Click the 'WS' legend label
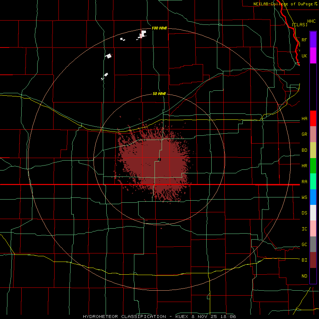The height and width of the screenshot is (319, 319). pos(304,197)
